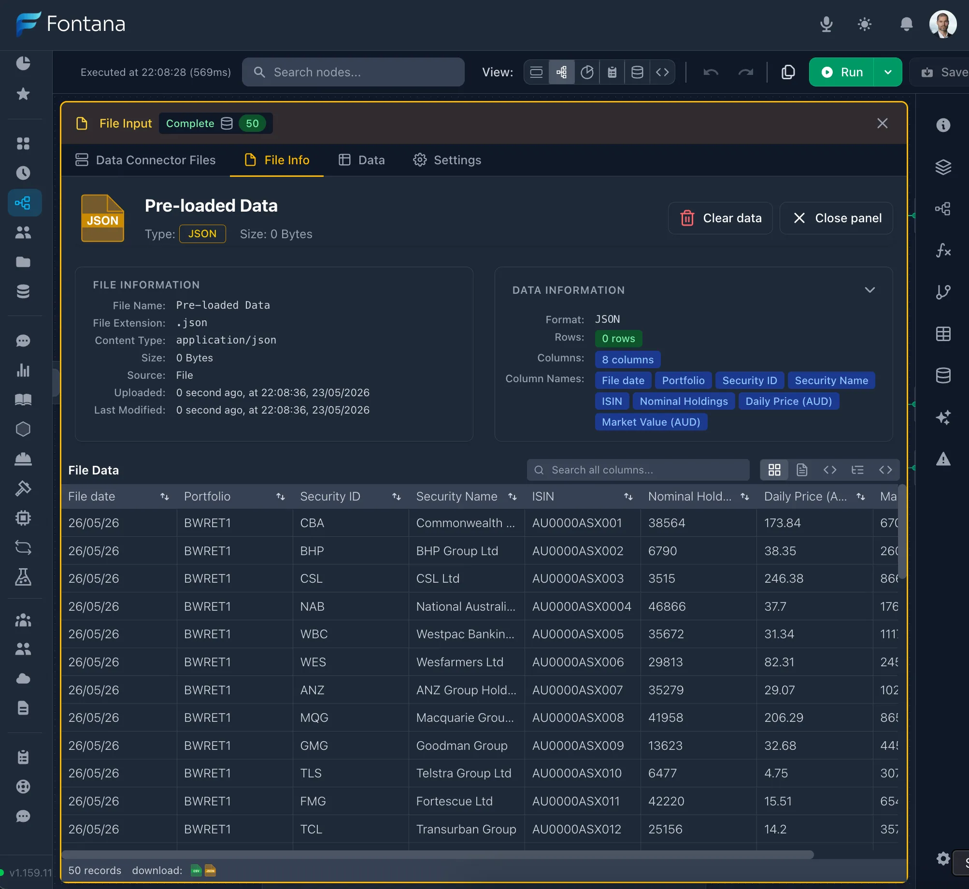Switch to code view mode
The image size is (969, 889).
[662, 72]
